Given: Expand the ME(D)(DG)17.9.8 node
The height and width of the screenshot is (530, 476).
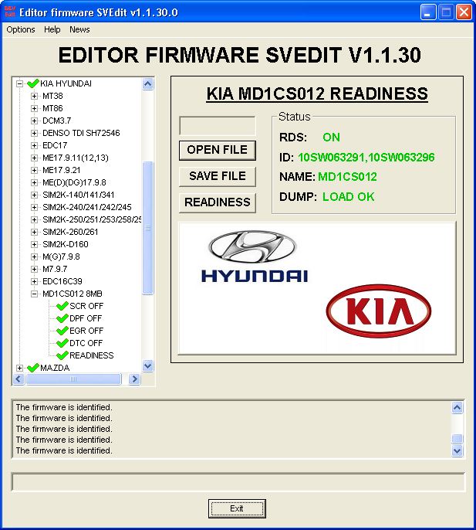Looking at the screenshot, I should point(34,182).
